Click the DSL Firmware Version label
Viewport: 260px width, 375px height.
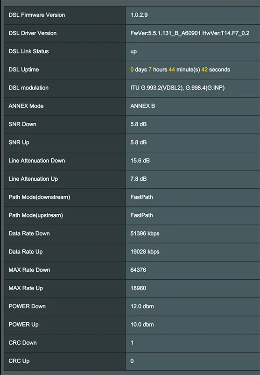[37, 15]
